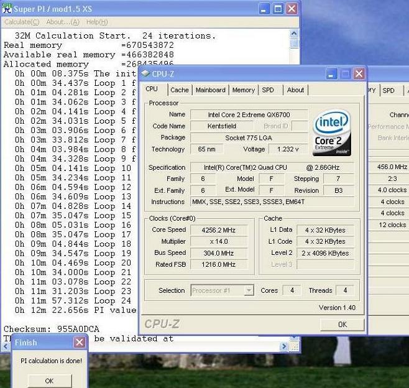
Task: Click the Package field Socket 775 LGA
Action: [249, 138]
